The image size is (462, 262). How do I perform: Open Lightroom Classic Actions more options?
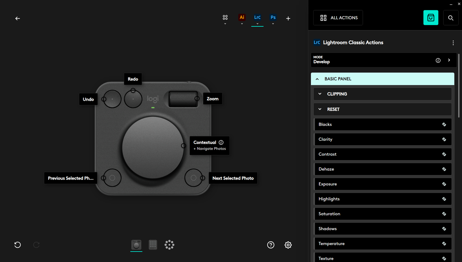click(453, 43)
